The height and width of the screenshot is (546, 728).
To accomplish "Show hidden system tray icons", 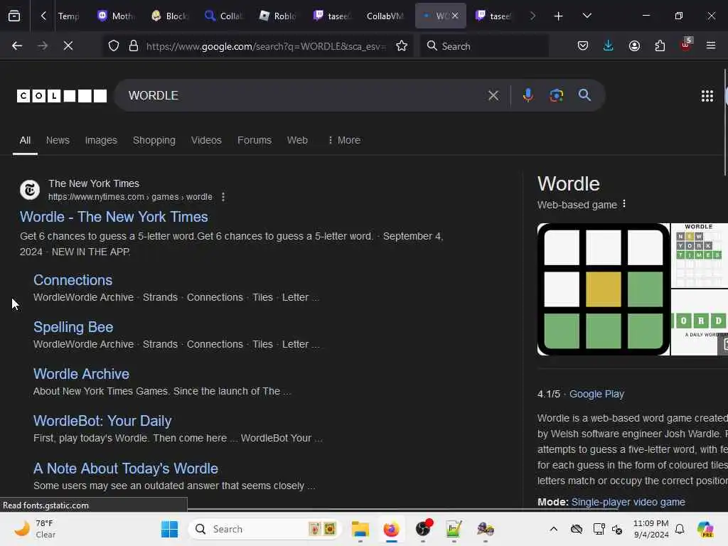I will pos(553,529).
